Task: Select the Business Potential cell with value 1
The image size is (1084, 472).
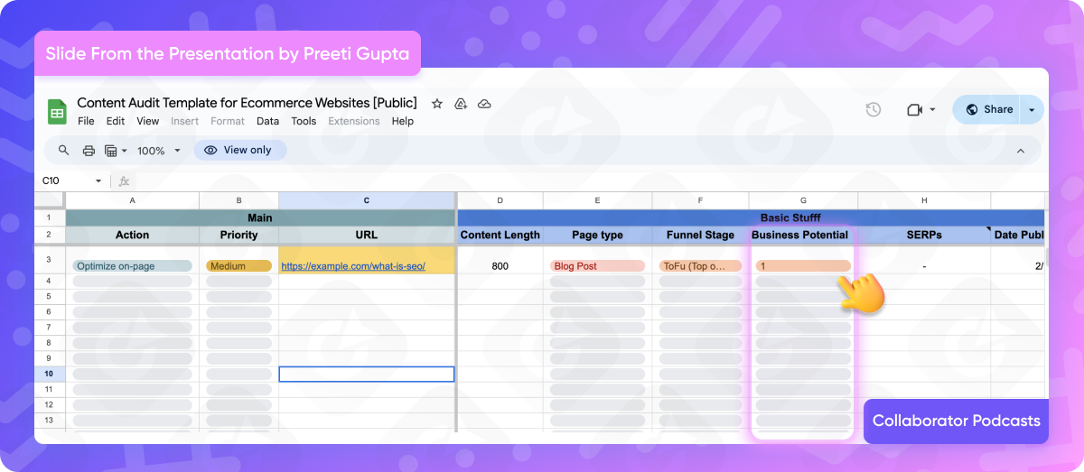Action: (803, 266)
